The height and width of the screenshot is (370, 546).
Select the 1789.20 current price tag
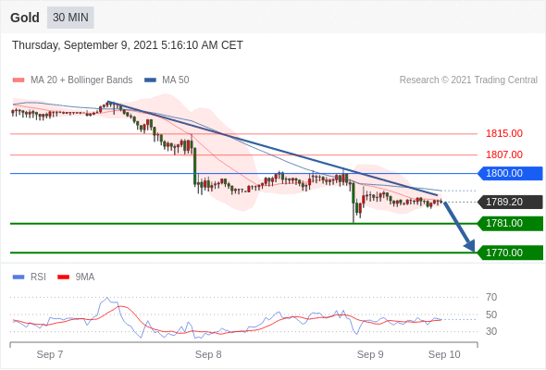pyautogui.click(x=510, y=202)
